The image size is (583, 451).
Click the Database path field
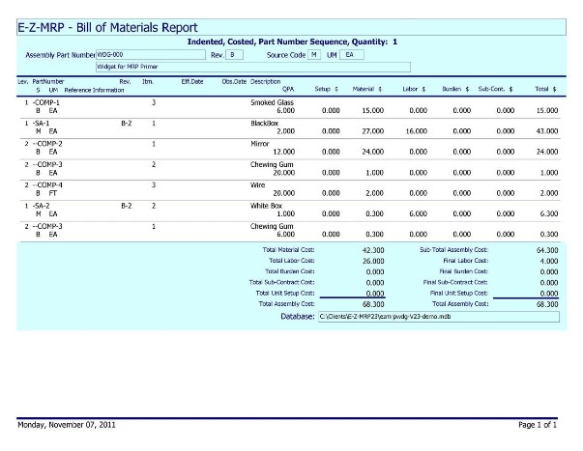(438, 317)
